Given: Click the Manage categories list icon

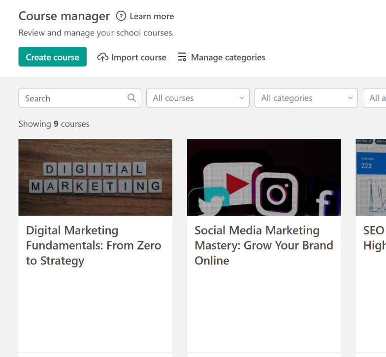Looking at the screenshot, I should [182, 57].
